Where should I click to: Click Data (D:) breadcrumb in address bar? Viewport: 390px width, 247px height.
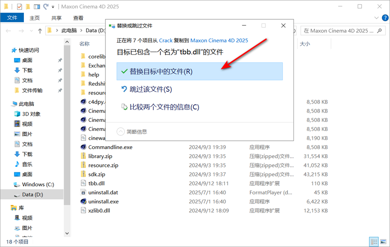click(96, 30)
